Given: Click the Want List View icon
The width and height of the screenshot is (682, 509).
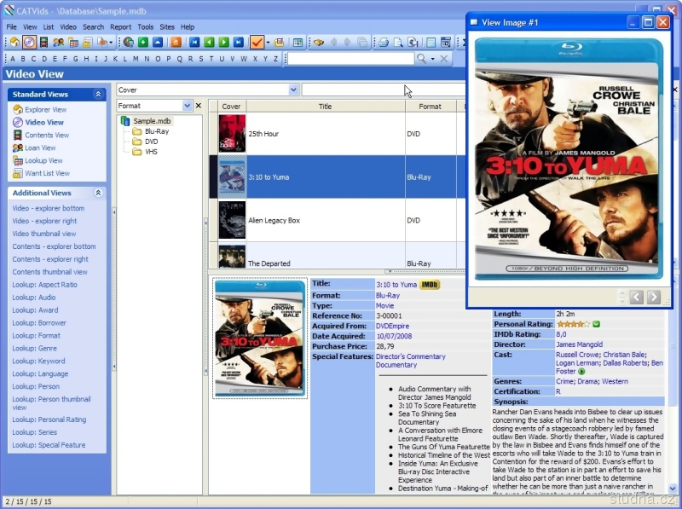Looking at the screenshot, I should pos(18,173).
